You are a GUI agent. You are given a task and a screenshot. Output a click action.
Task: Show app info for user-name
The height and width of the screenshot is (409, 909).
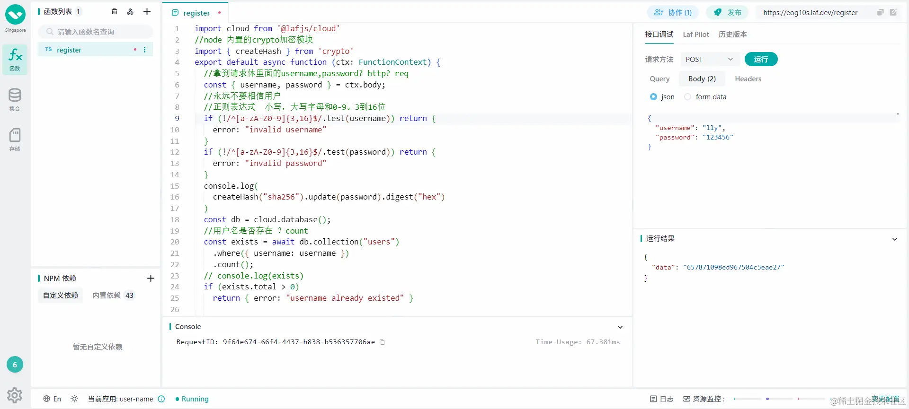click(x=161, y=399)
